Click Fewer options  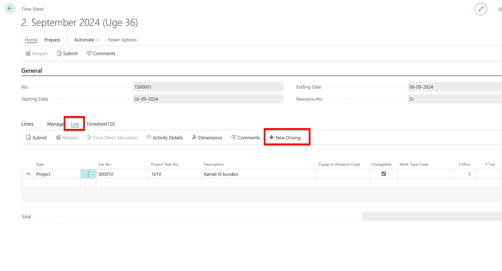pyautogui.click(x=122, y=40)
